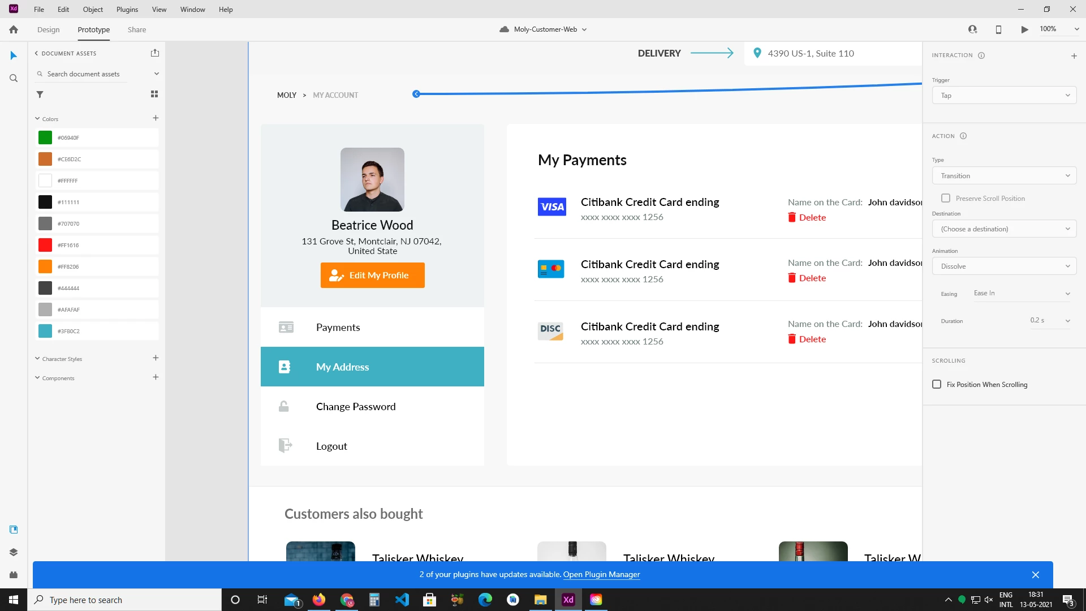Enable Preserve Scroll Position checkbox

tap(946, 198)
